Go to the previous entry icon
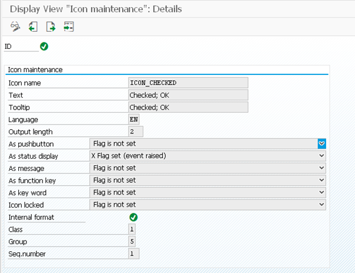Viewport: 355px width, 273px height. (x=33, y=27)
